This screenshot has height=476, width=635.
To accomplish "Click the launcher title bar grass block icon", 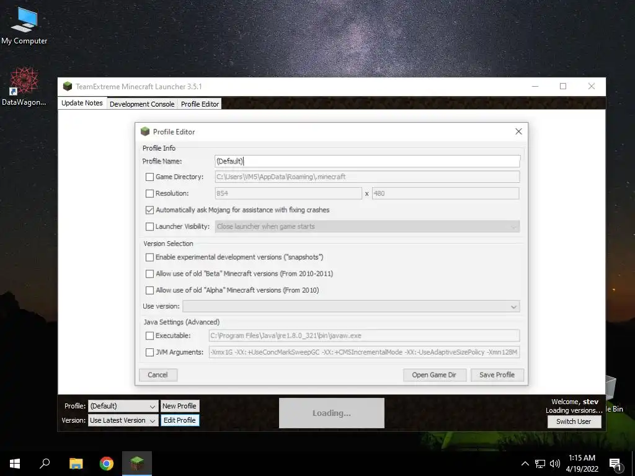I will coord(68,86).
